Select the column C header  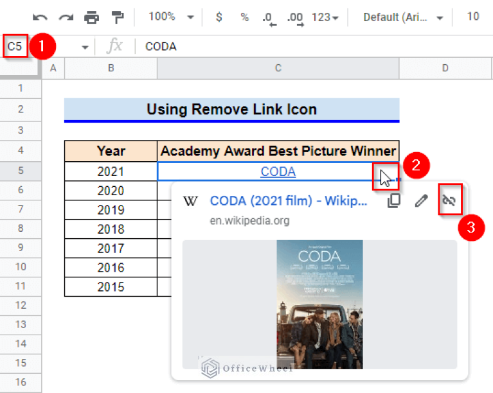278,68
